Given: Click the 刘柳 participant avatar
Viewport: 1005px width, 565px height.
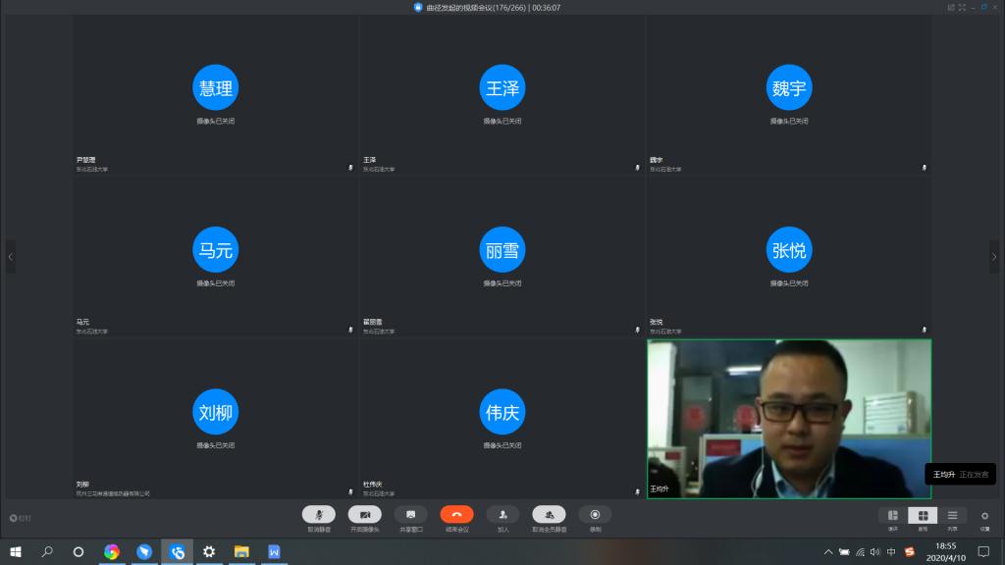Looking at the screenshot, I should point(216,412).
